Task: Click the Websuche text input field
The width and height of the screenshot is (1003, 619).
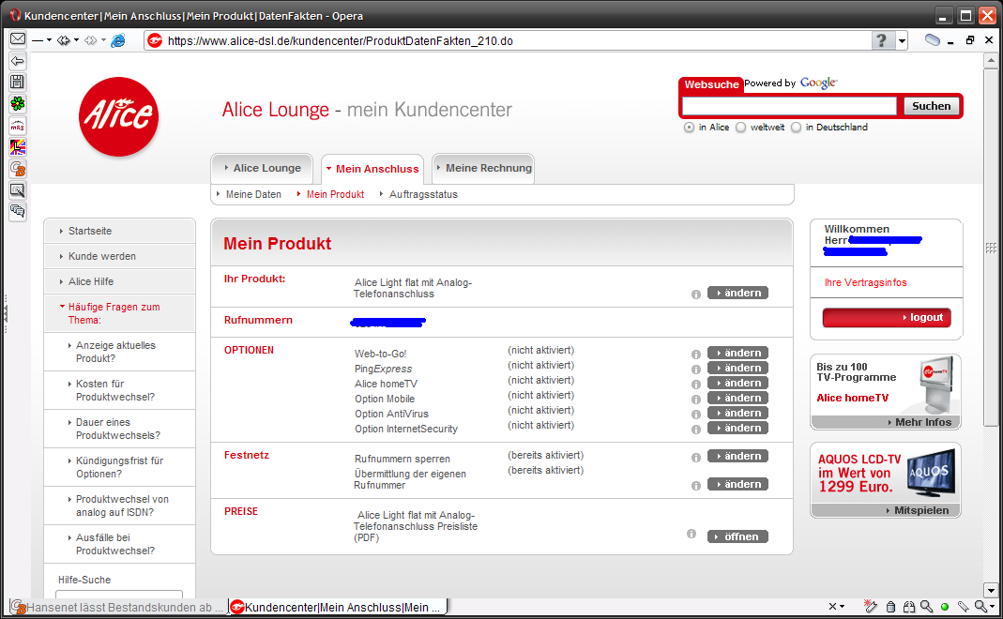Action: (789, 106)
